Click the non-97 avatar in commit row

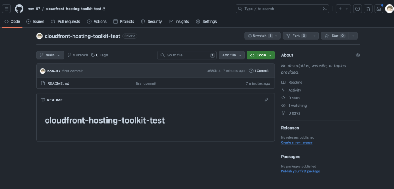click(42, 71)
